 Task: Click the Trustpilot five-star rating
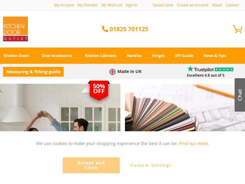tap(224, 69)
